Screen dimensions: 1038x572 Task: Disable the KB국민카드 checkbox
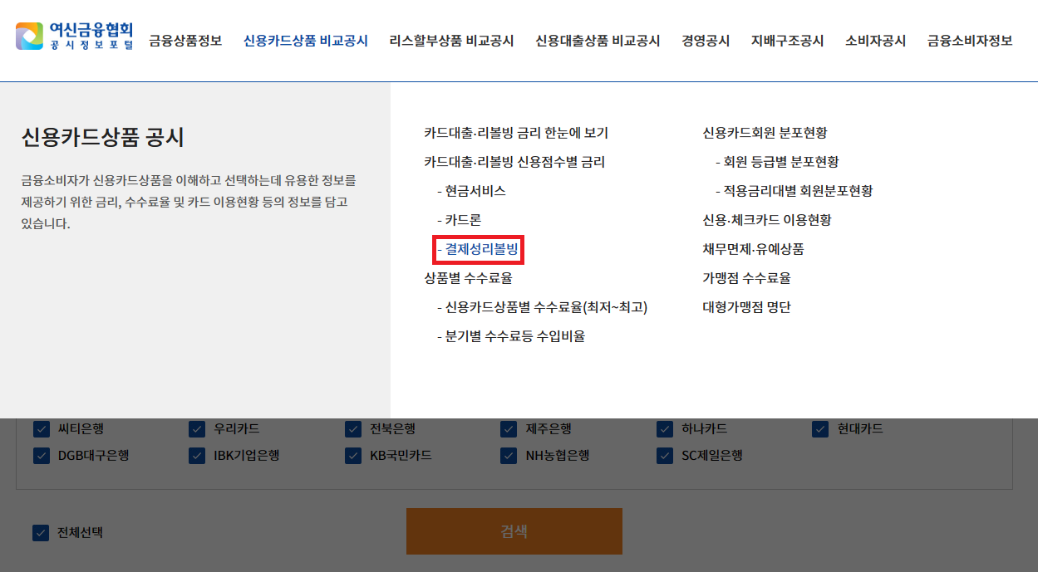[x=352, y=455]
